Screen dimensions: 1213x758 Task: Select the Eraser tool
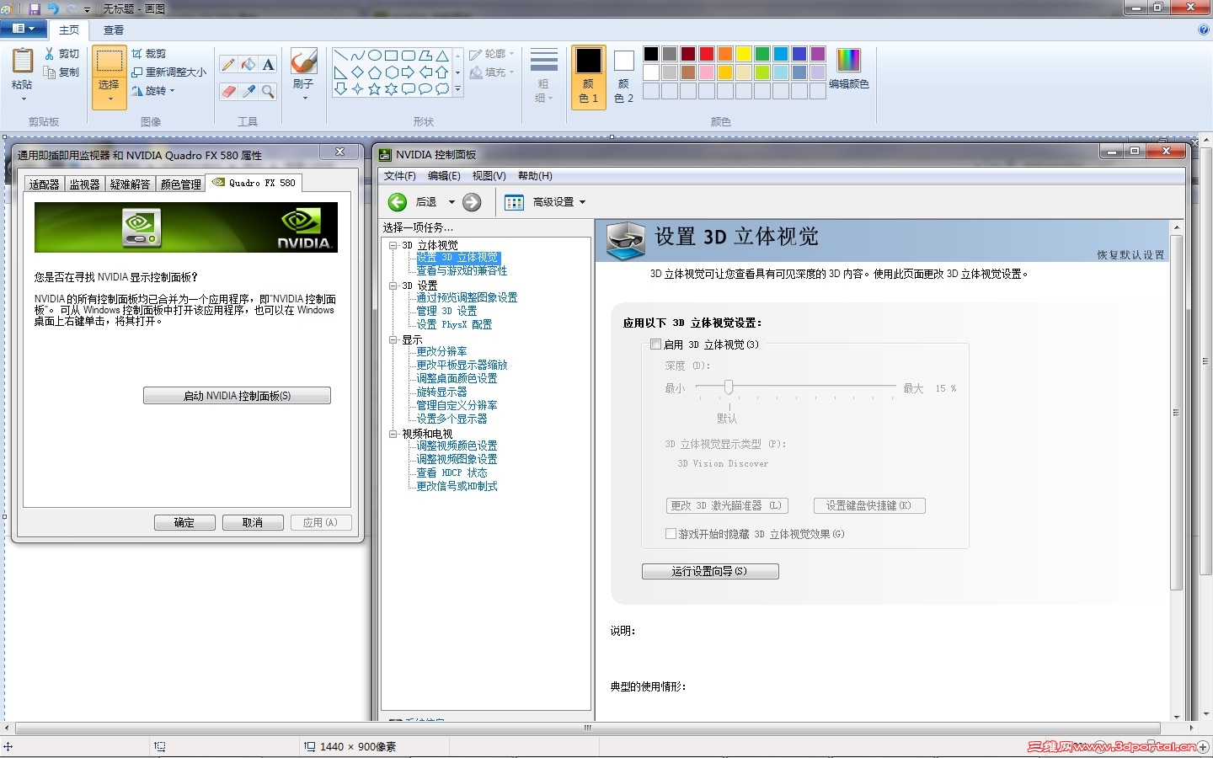[x=228, y=91]
